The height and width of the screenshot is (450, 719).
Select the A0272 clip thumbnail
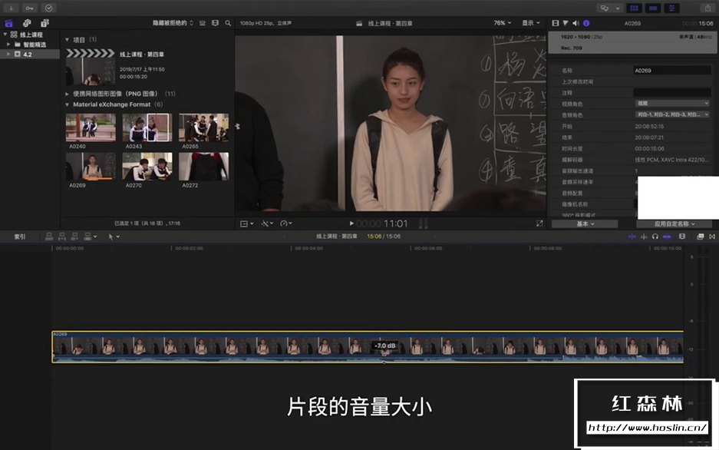(x=203, y=166)
